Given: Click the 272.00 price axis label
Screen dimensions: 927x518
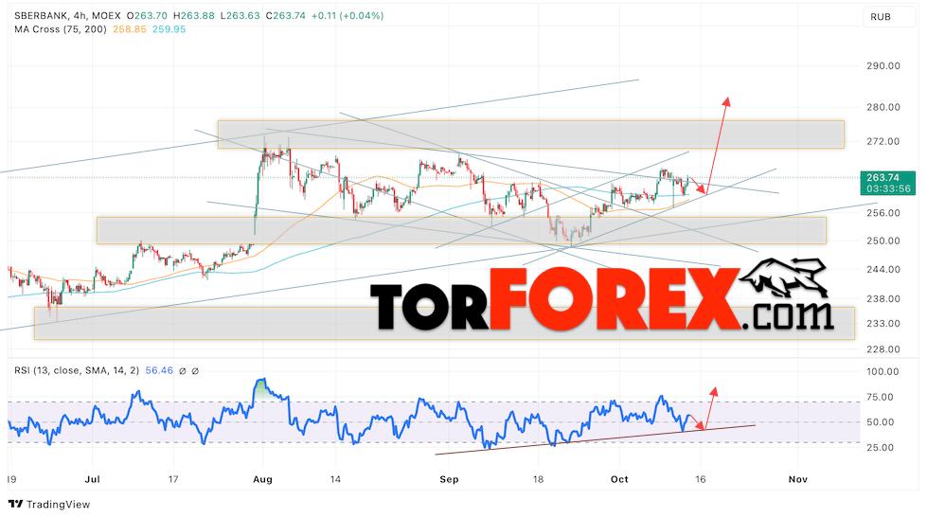Looking at the screenshot, I should (x=883, y=141).
